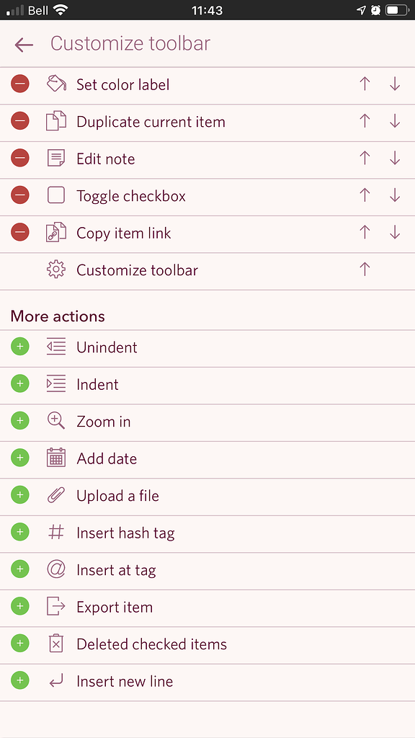
Task: Click the Customize toolbar gear icon
Action: [56, 270]
